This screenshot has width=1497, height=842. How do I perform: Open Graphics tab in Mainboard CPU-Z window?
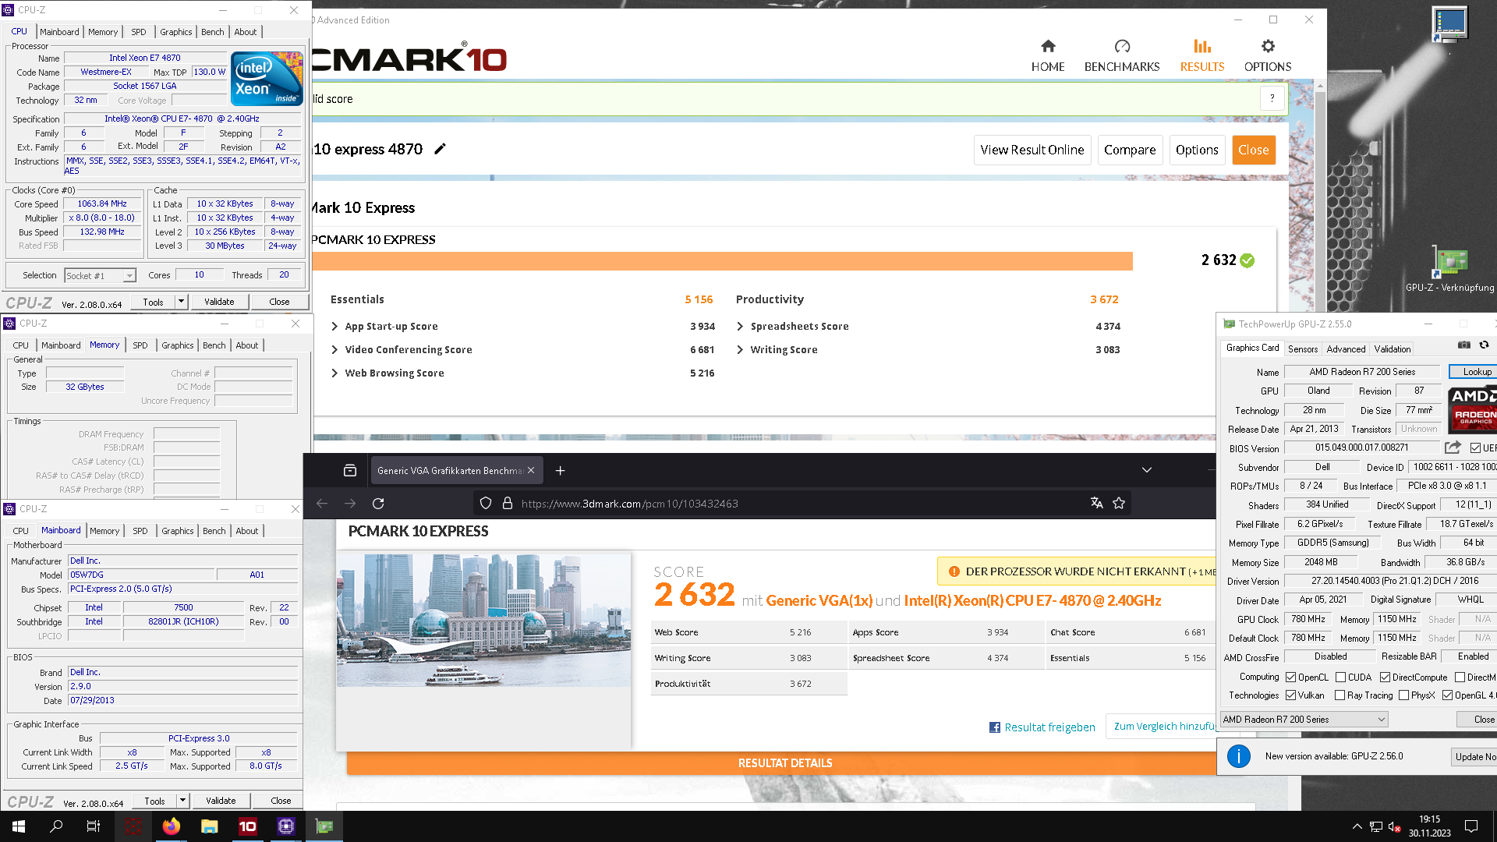click(178, 531)
